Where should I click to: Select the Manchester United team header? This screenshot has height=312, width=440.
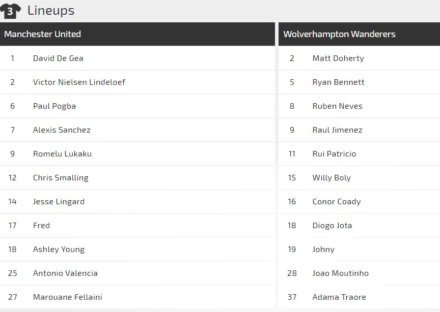click(43, 34)
